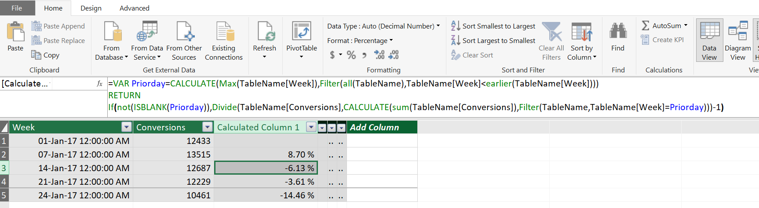The height and width of the screenshot is (208, 759).
Task: Click cell 24-Jan-17 12:00:00 AM
Action: pos(71,195)
